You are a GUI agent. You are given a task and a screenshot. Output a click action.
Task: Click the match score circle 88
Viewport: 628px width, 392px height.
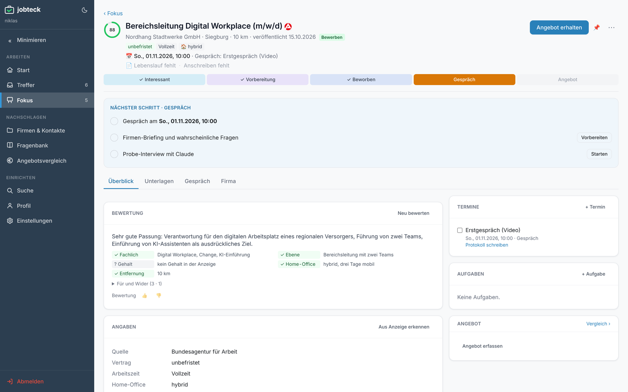tap(112, 30)
